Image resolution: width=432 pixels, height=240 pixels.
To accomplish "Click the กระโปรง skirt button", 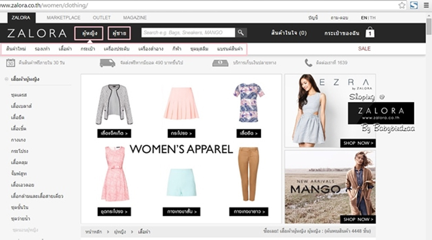I will tap(181, 133).
